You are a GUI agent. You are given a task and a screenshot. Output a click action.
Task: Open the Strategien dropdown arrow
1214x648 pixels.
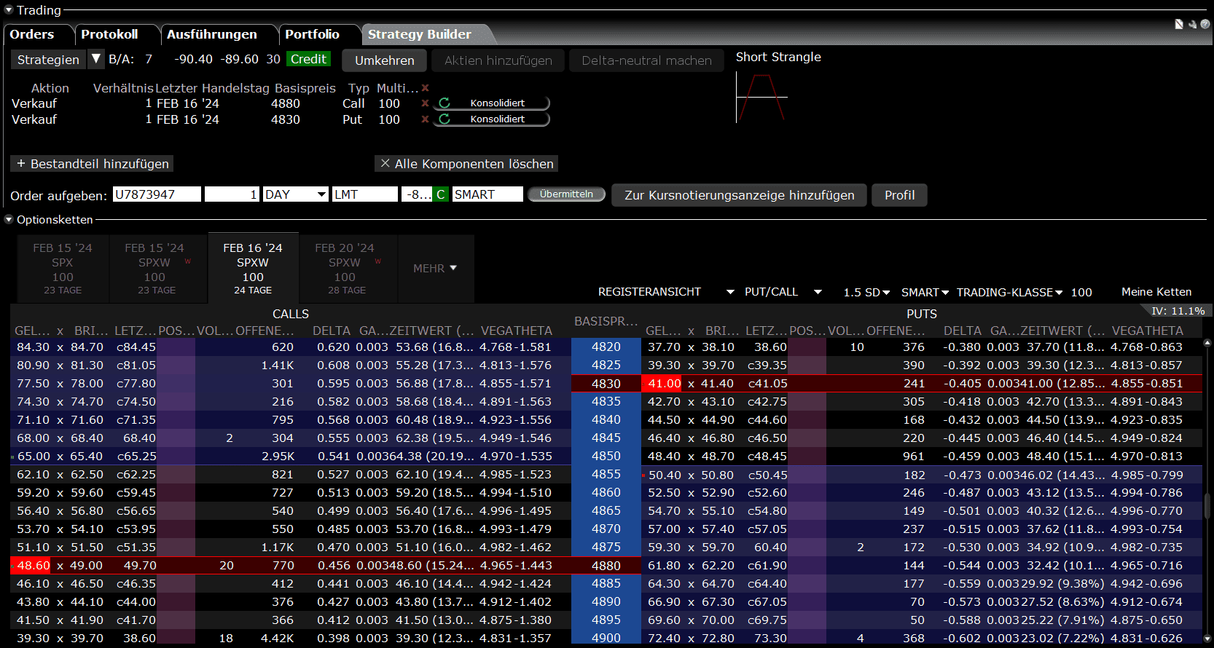point(95,59)
